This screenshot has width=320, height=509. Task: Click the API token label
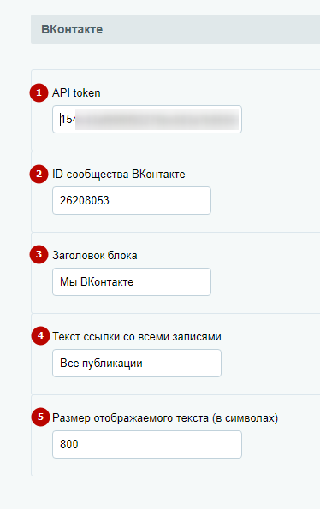click(x=76, y=93)
